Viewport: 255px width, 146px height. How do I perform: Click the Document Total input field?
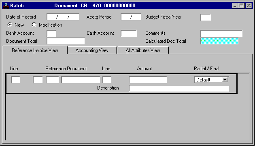click(66, 41)
